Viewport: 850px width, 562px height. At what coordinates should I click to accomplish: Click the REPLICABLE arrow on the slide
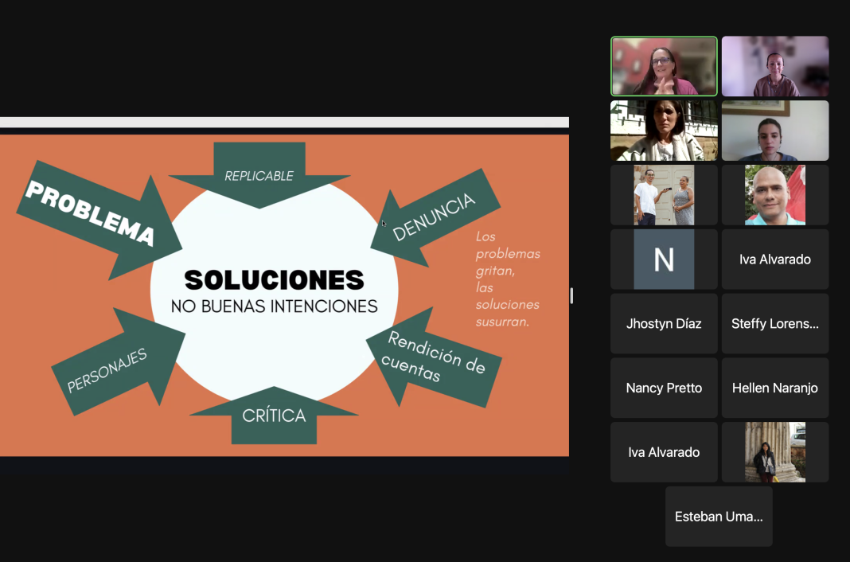pyautogui.click(x=259, y=174)
